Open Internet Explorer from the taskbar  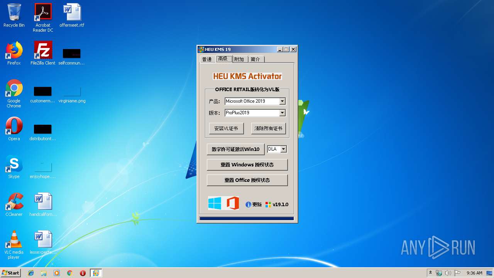tap(31, 273)
